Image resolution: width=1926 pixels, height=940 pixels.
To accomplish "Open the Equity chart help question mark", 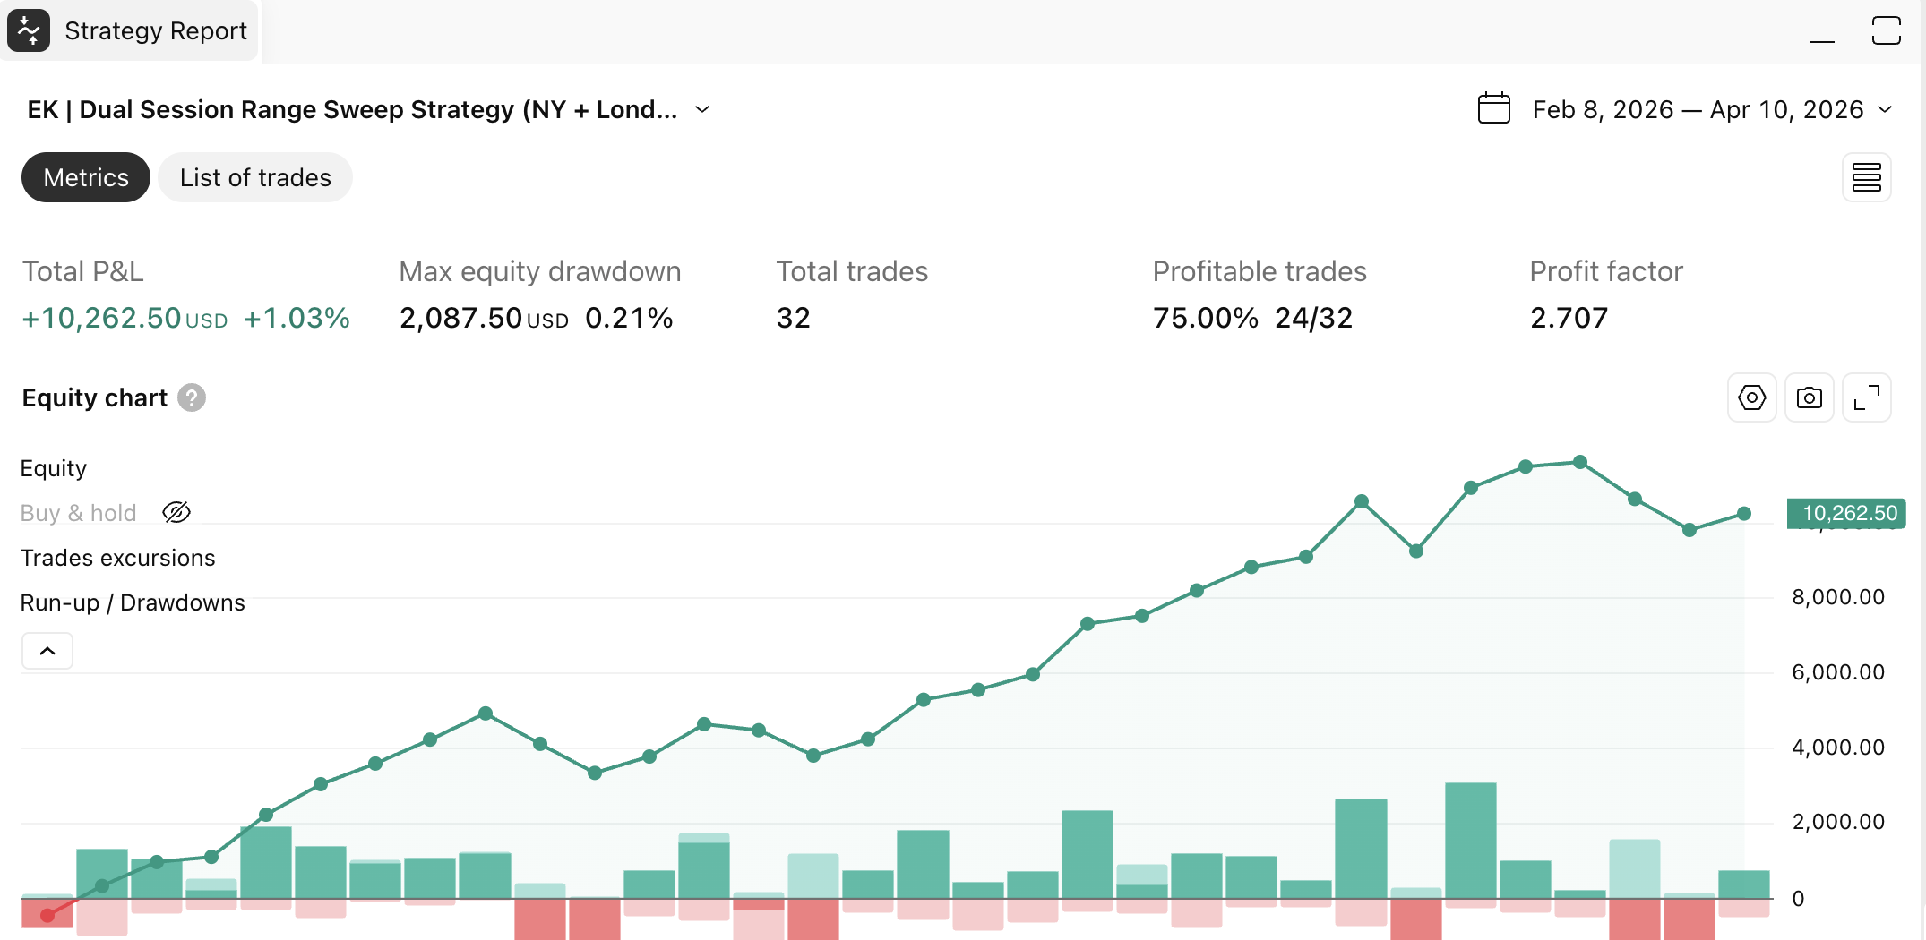I will 191,397.
